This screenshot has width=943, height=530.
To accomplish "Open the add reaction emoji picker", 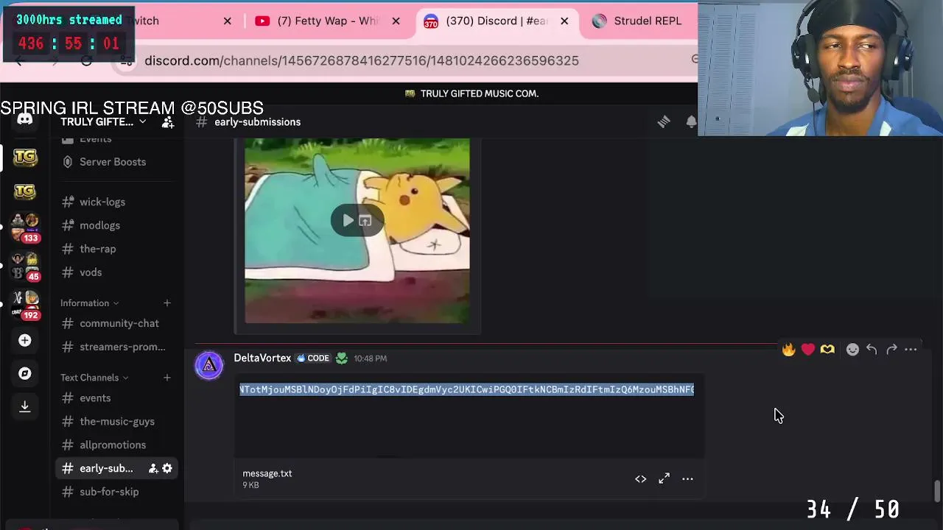I will point(852,350).
